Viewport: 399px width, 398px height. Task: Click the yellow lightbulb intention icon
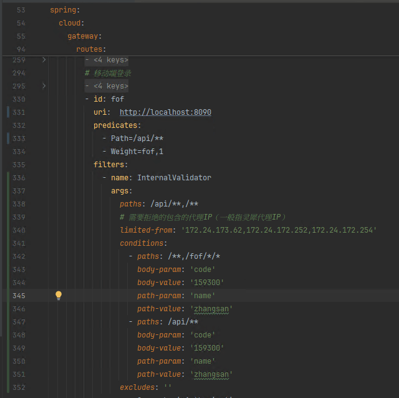click(x=59, y=295)
